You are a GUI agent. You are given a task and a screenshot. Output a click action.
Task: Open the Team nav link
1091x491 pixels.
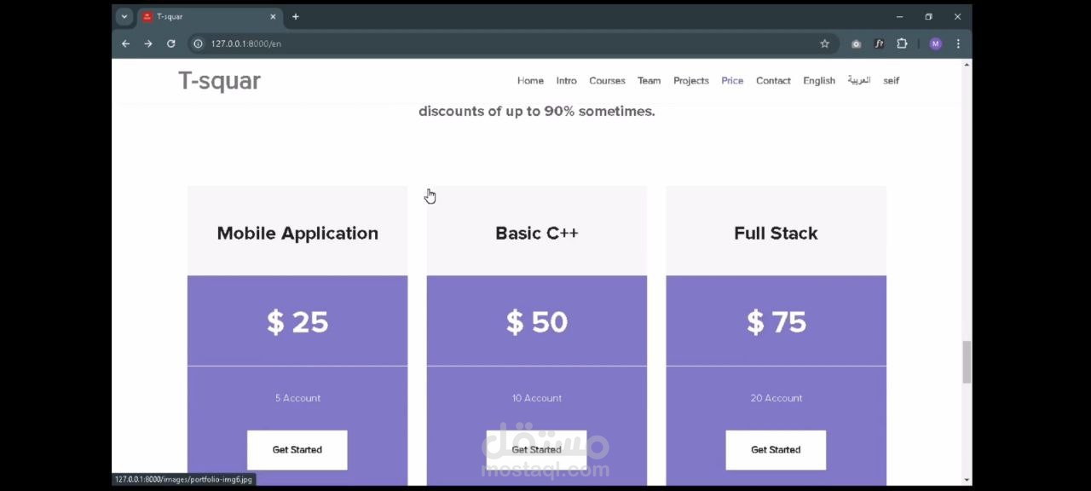(649, 81)
